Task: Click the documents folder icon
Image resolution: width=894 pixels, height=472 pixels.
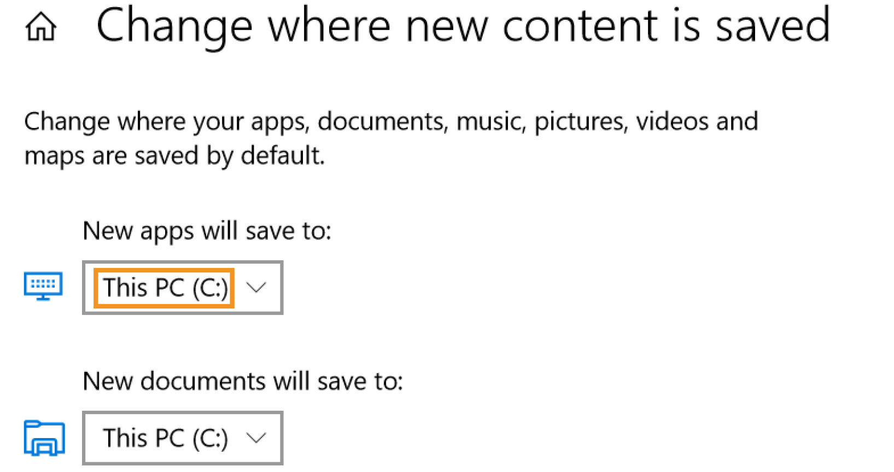Action: (x=44, y=438)
